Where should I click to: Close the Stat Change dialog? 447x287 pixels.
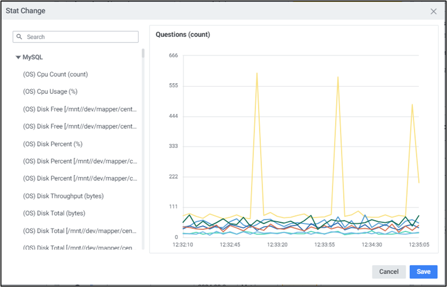click(433, 11)
